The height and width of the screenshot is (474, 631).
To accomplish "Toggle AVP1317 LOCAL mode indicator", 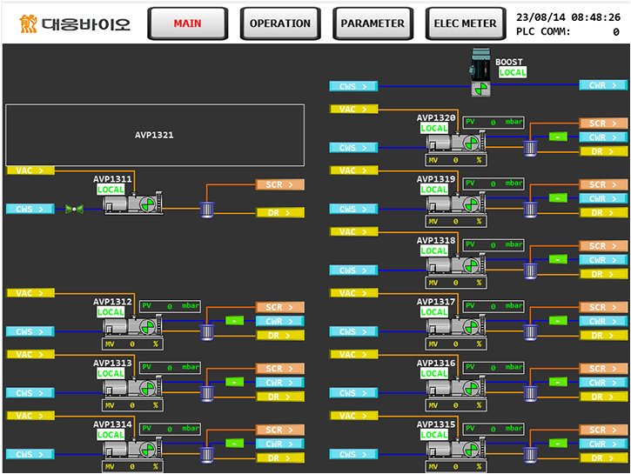I will tap(434, 312).
